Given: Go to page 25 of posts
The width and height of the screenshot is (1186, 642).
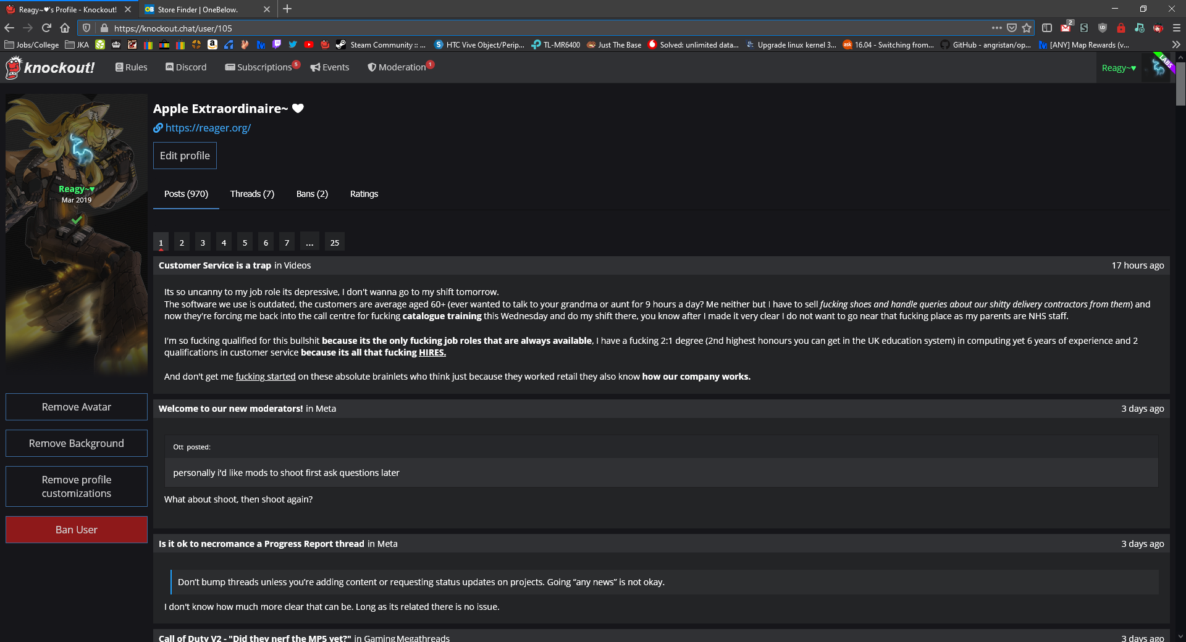Looking at the screenshot, I should pyautogui.click(x=335, y=243).
